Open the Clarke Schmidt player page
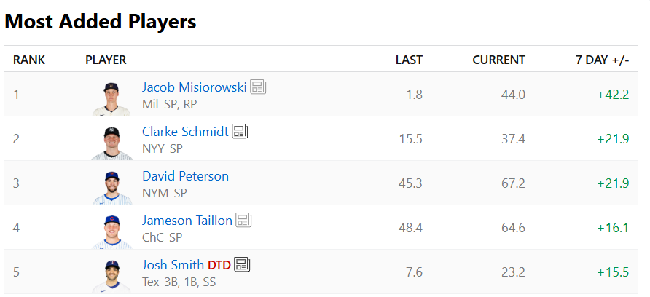The height and width of the screenshot is (297, 650). click(x=185, y=132)
